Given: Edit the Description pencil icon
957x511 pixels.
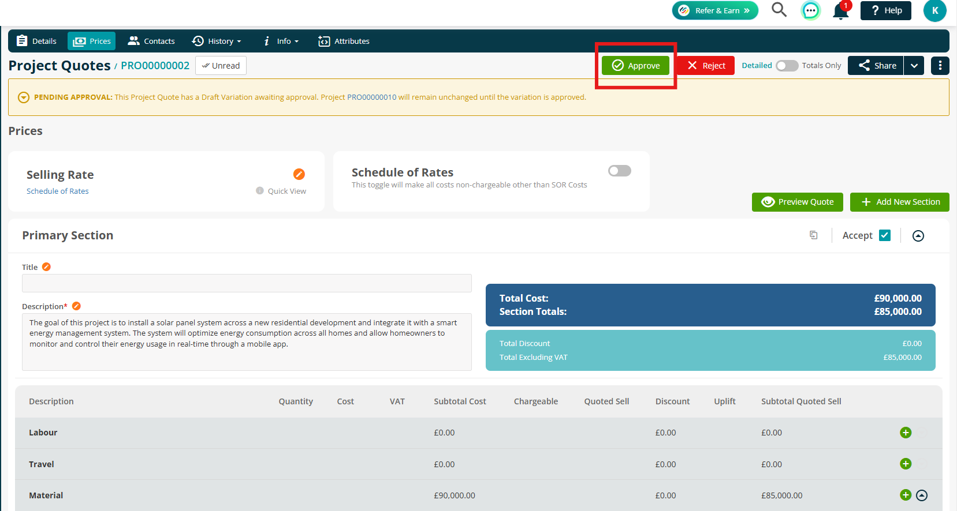Looking at the screenshot, I should (76, 306).
